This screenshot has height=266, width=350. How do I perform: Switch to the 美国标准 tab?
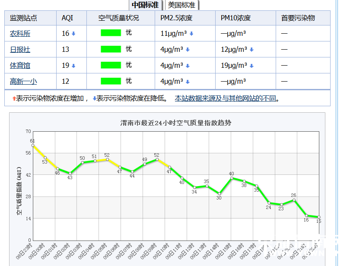coord(181,5)
